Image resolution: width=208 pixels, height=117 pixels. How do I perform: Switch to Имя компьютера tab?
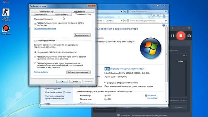[x=47, y=12]
